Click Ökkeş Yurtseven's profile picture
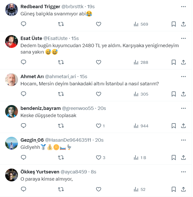This screenshot has height=197, width=193. (12, 175)
